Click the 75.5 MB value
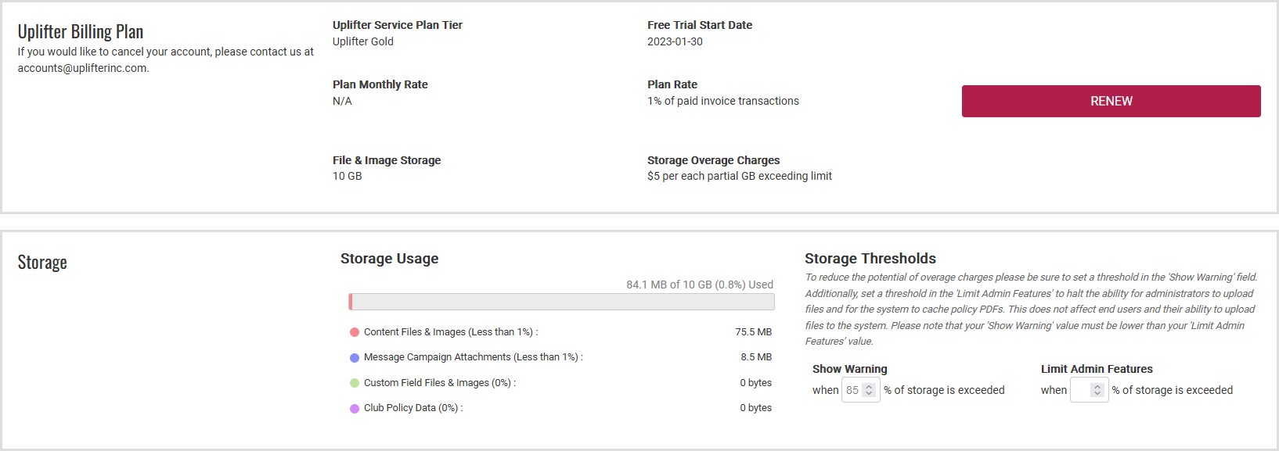Viewport: 1279px width, 451px height. 753,332
